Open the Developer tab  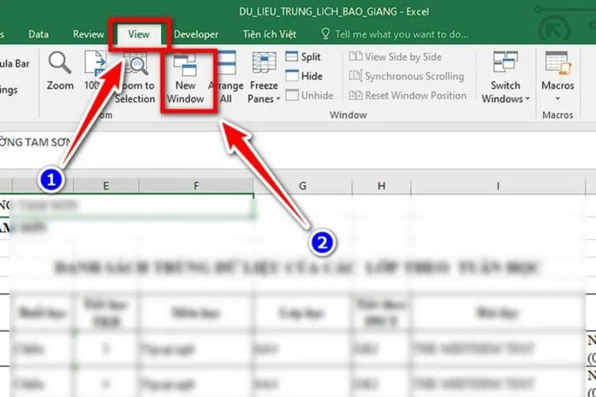click(196, 34)
